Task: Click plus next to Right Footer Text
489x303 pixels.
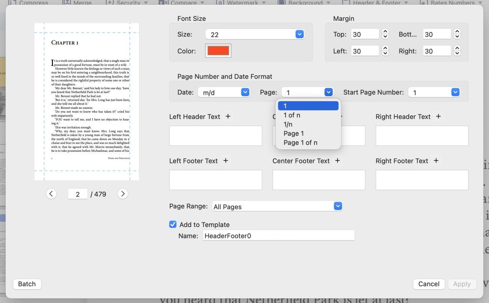Action: tap(436, 161)
